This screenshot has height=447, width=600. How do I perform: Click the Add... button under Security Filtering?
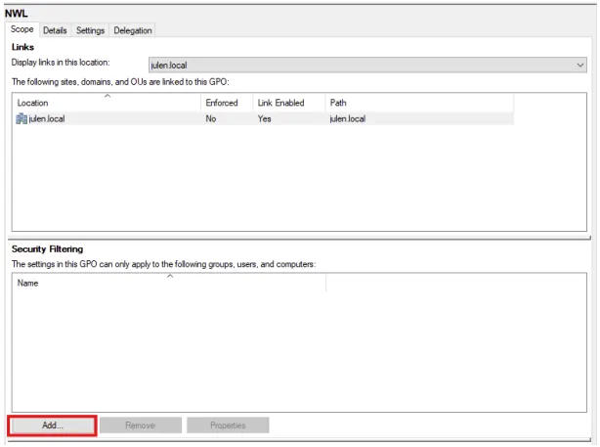[53, 425]
